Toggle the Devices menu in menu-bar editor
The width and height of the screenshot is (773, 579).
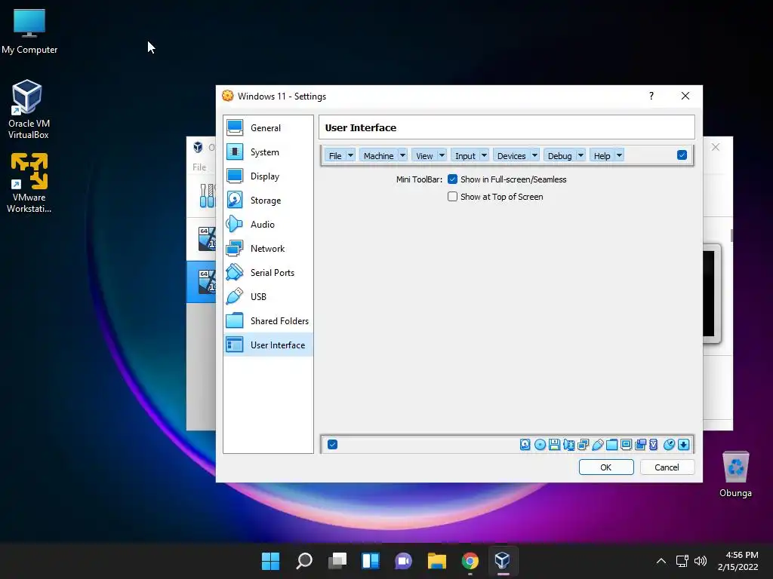click(x=512, y=155)
